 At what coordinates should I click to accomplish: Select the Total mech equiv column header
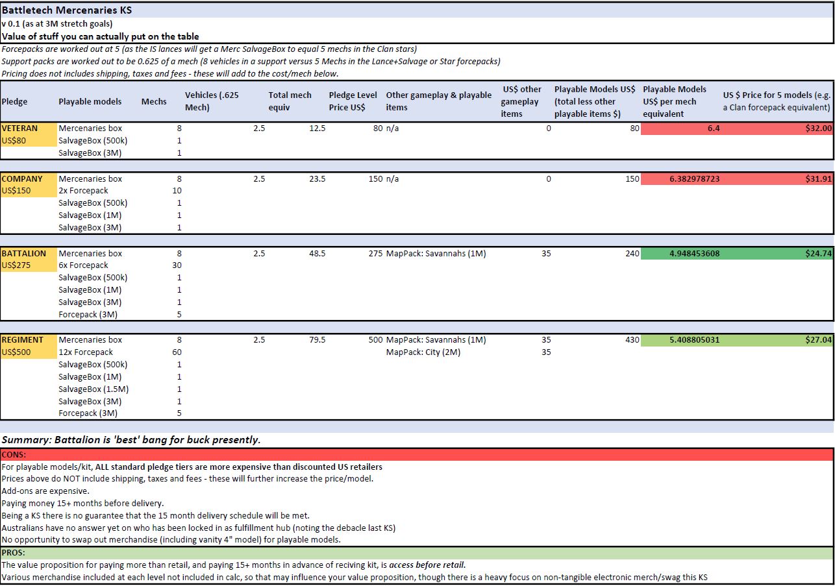290,101
